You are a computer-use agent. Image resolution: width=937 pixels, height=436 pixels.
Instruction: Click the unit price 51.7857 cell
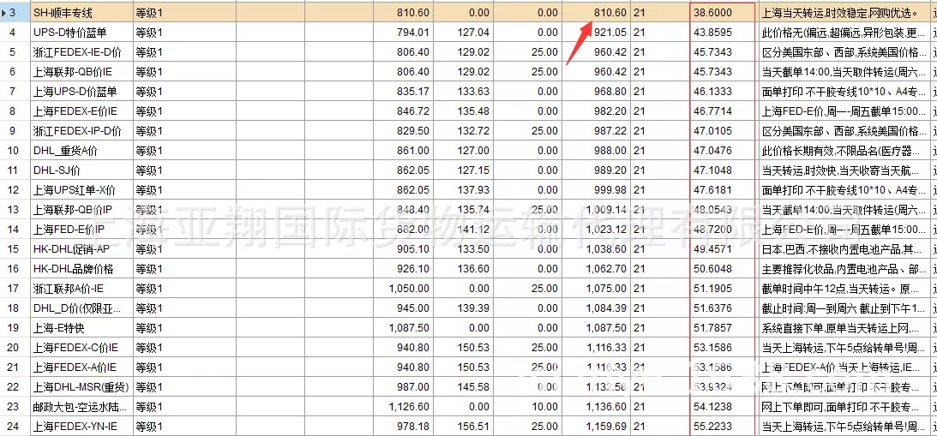point(723,328)
